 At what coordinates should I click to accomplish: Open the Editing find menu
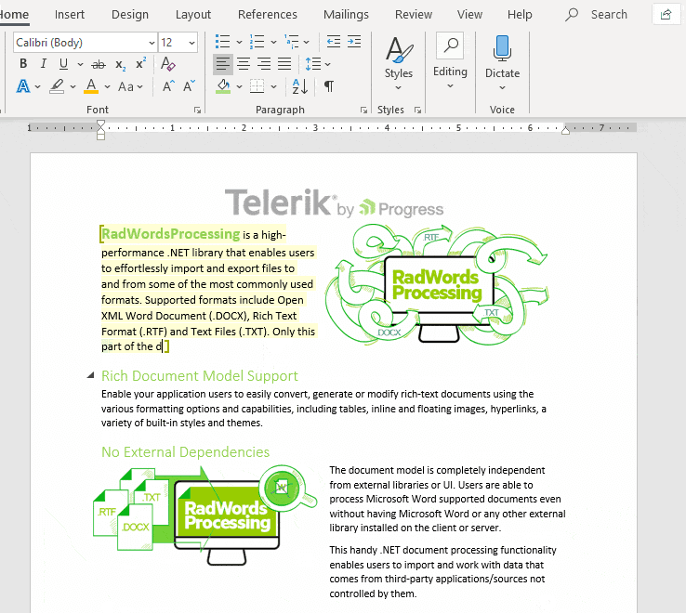[450, 62]
